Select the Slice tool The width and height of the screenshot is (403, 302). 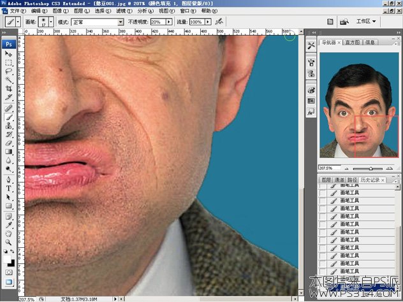pos(9,97)
